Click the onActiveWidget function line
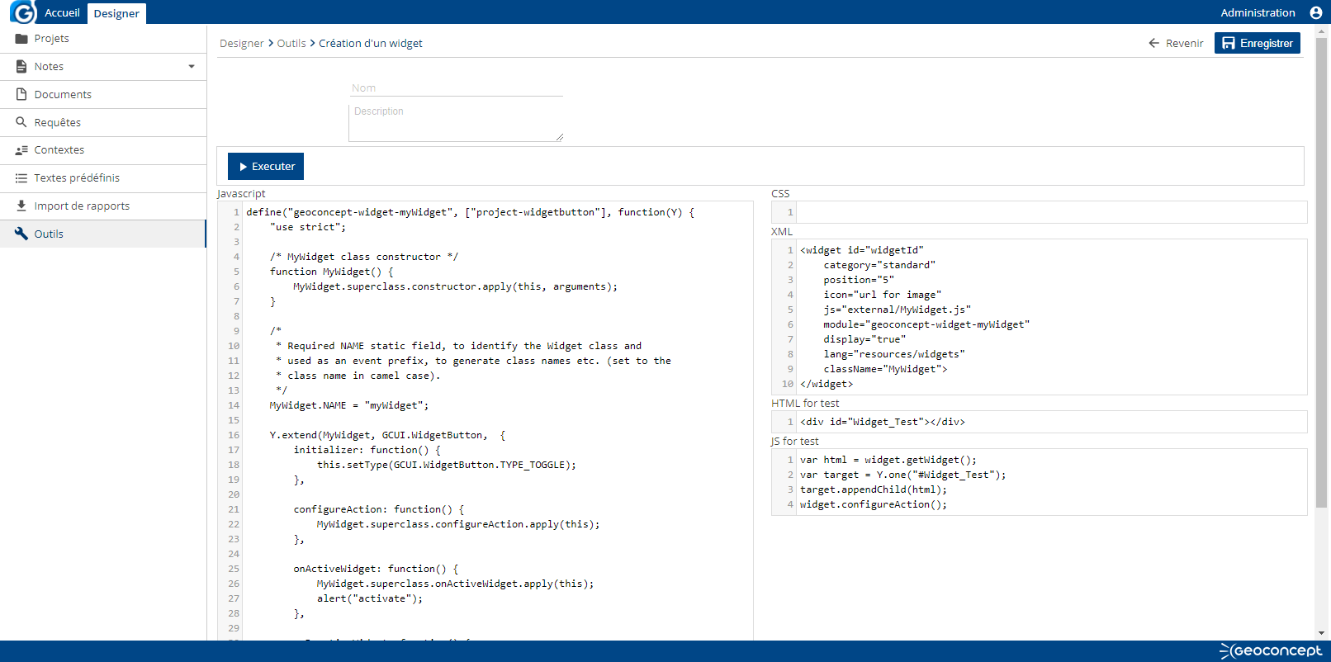This screenshot has height=662, width=1331. point(376,569)
